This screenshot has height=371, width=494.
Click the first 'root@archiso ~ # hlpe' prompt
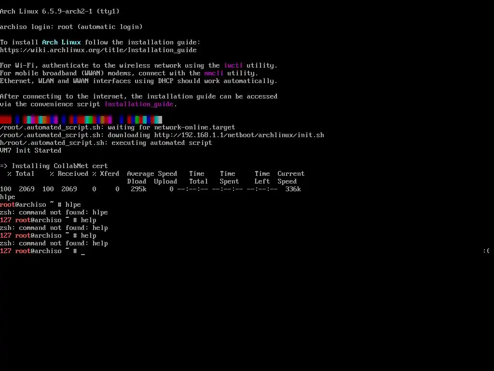(41, 204)
